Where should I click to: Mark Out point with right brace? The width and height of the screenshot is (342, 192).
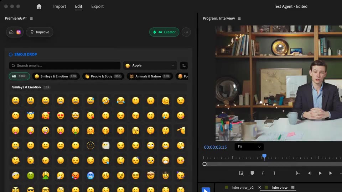coord(274,173)
